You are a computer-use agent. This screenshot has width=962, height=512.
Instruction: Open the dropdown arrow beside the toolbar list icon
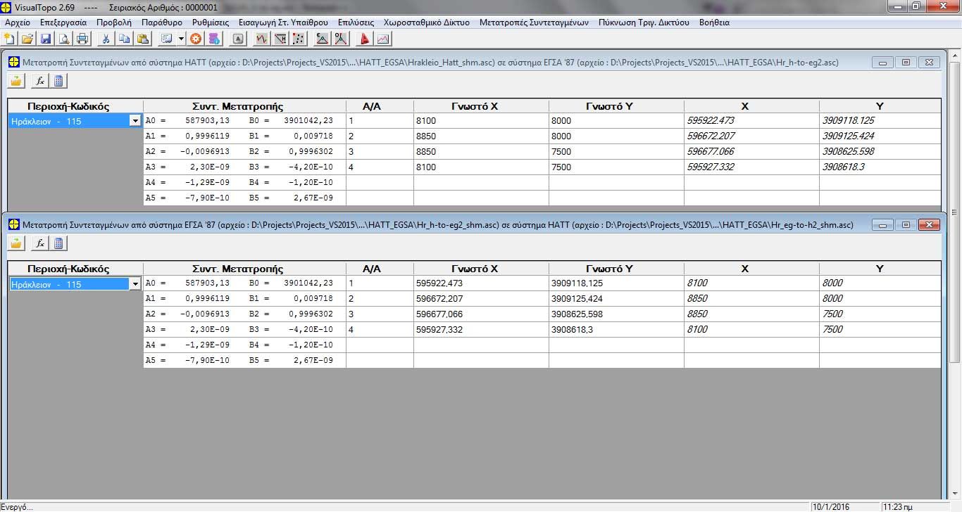[x=182, y=39]
